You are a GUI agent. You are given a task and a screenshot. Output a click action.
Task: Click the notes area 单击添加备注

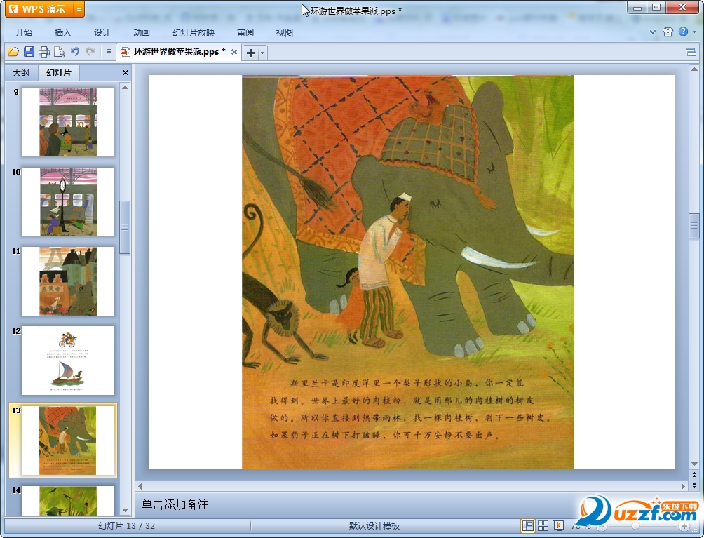coord(175,504)
